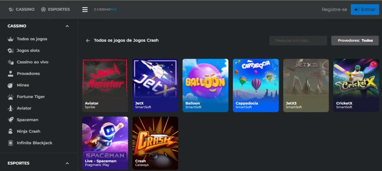Click the dice icon for Cassino ao vivo
Screen dimensions: 382x171
click(x=10, y=62)
